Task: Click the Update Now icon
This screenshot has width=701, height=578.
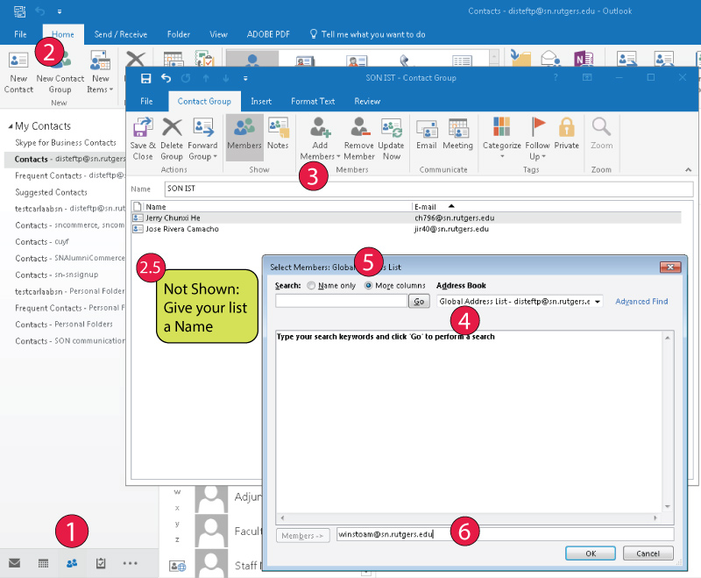Action: pos(391,127)
